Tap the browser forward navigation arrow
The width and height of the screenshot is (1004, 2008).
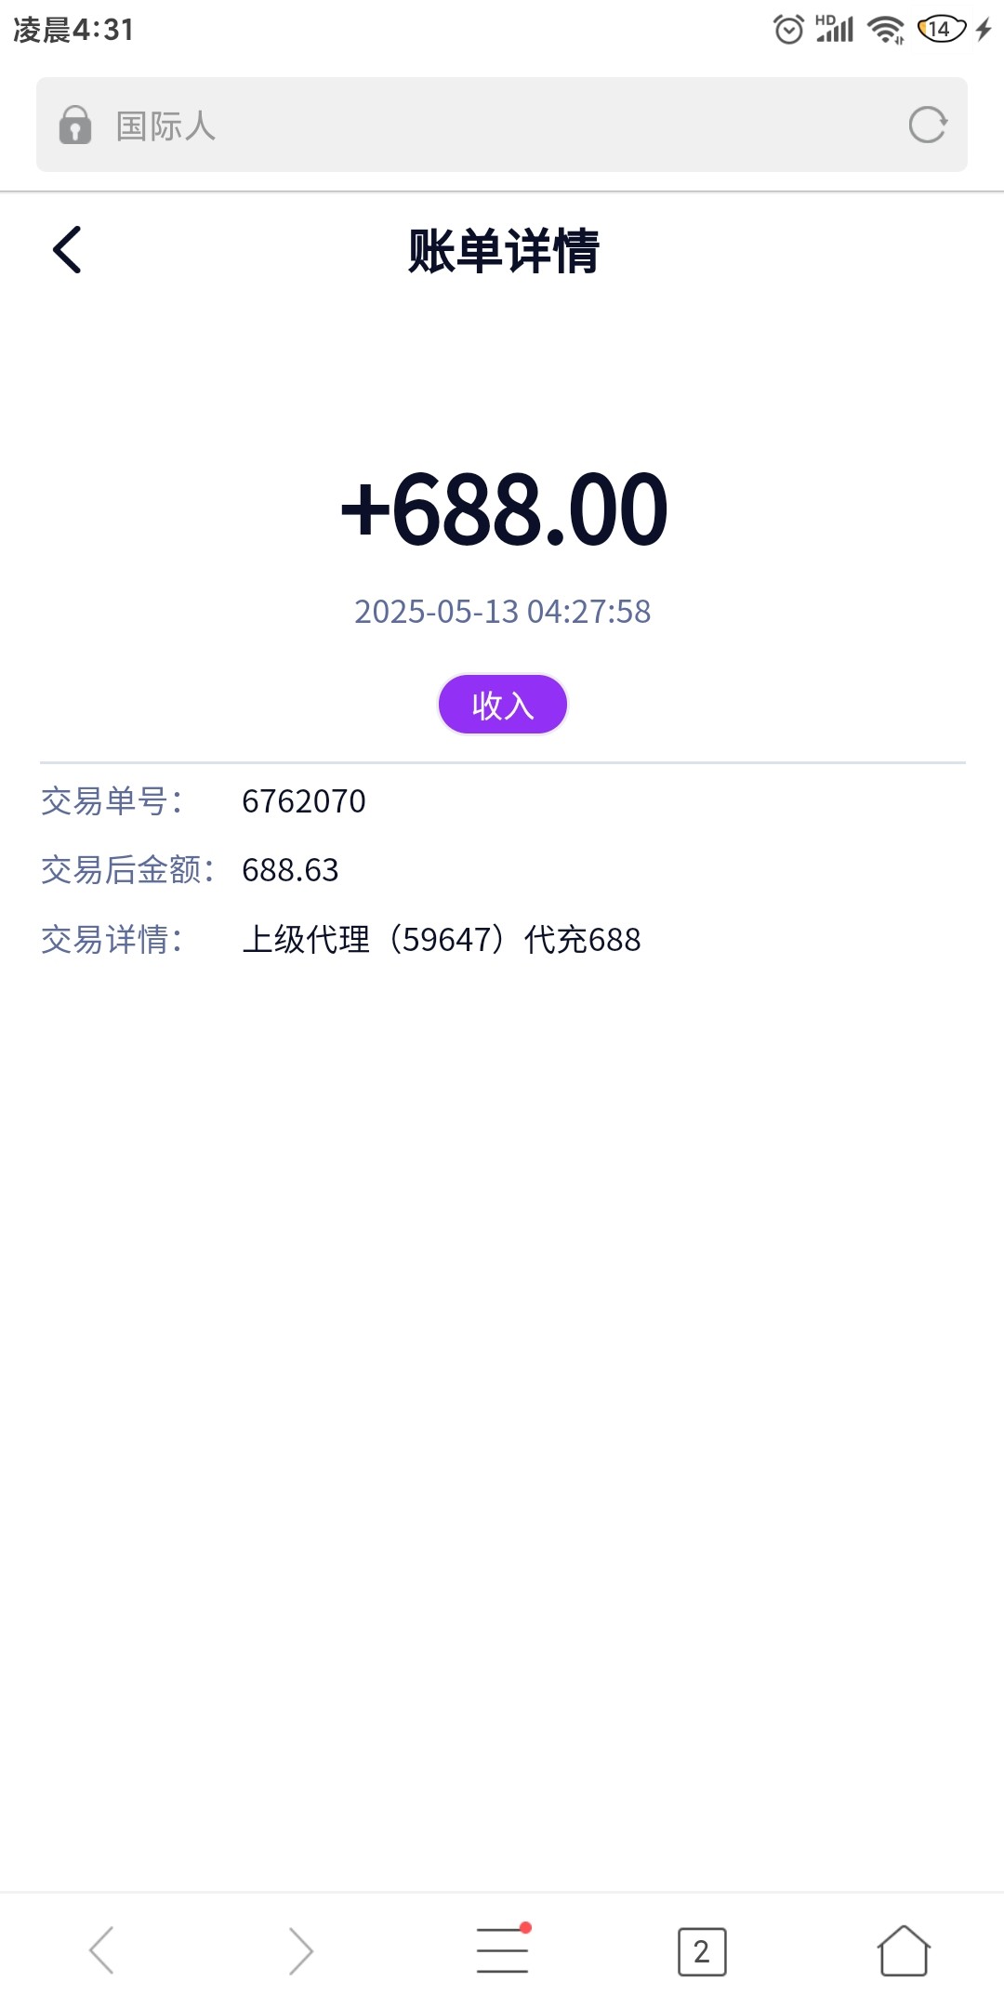coord(301,1949)
